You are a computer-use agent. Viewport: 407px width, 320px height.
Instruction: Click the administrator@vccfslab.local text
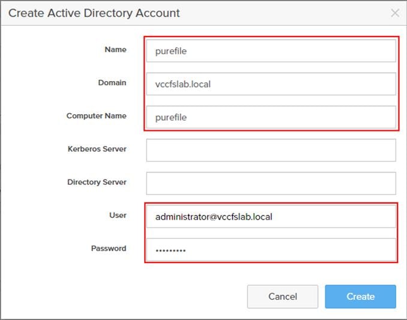(x=214, y=216)
